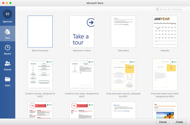Pick Crisp and clean cover letter thumbnail
The image size is (190, 125).
(165, 74)
